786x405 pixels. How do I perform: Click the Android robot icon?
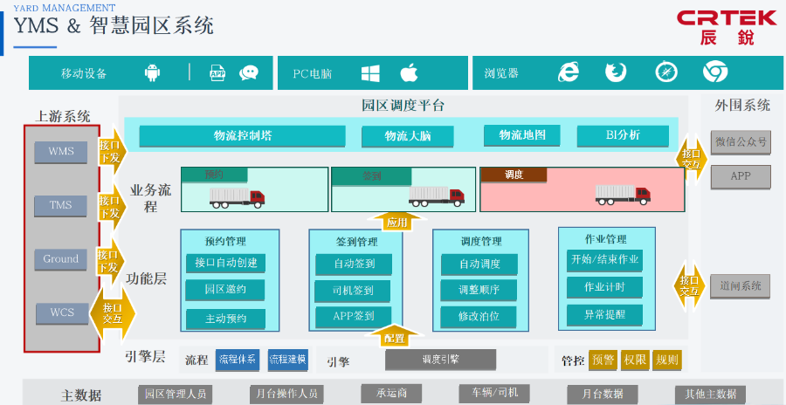click(x=152, y=72)
